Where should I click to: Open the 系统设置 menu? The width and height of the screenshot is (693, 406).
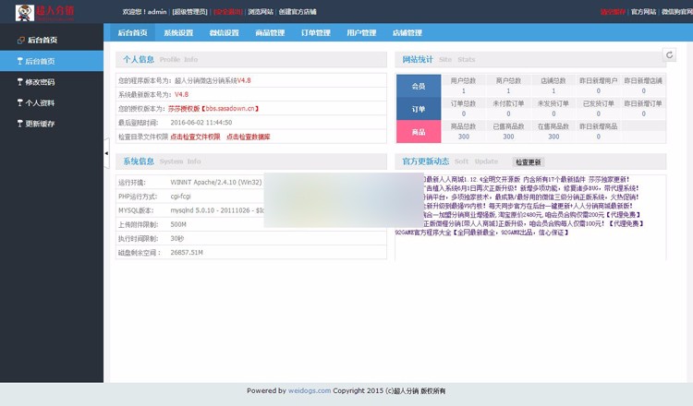click(x=178, y=32)
